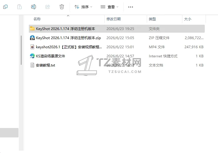Click the ZIP archive file icon
This screenshot has width=218, height=153.
click(32, 38)
